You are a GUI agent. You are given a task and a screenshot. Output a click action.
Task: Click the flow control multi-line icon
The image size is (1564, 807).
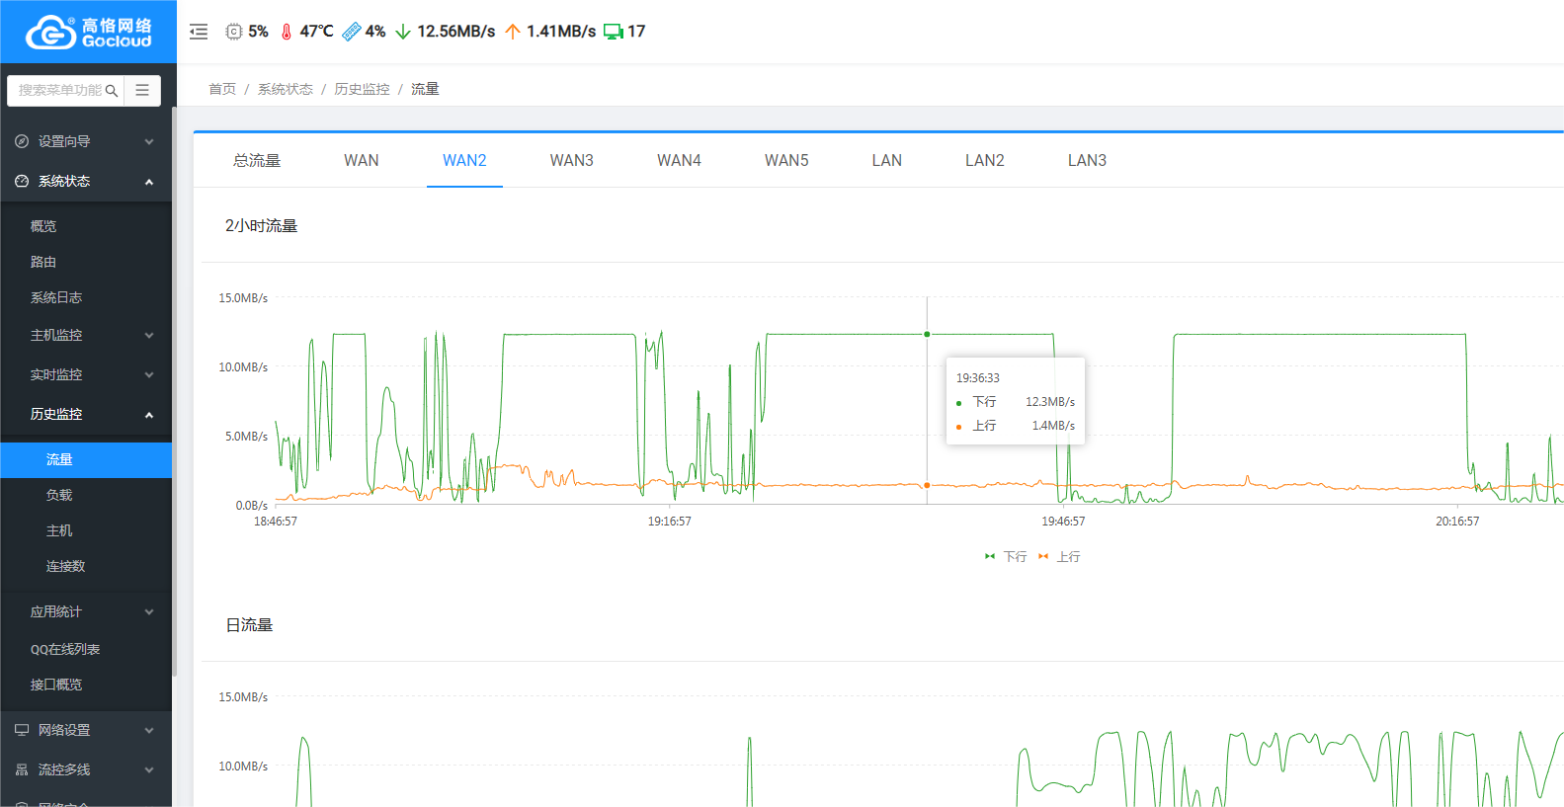22,769
